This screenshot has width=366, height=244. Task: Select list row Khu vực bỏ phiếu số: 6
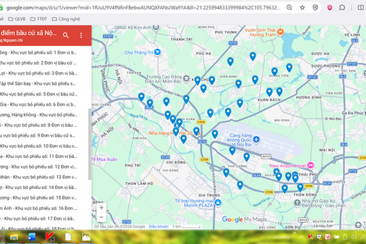click(x=44, y=104)
